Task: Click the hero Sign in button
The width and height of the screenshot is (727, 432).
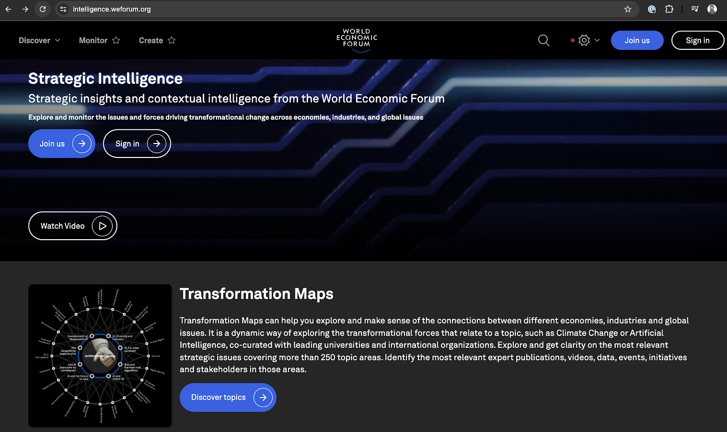Action: [x=137, y=144]
